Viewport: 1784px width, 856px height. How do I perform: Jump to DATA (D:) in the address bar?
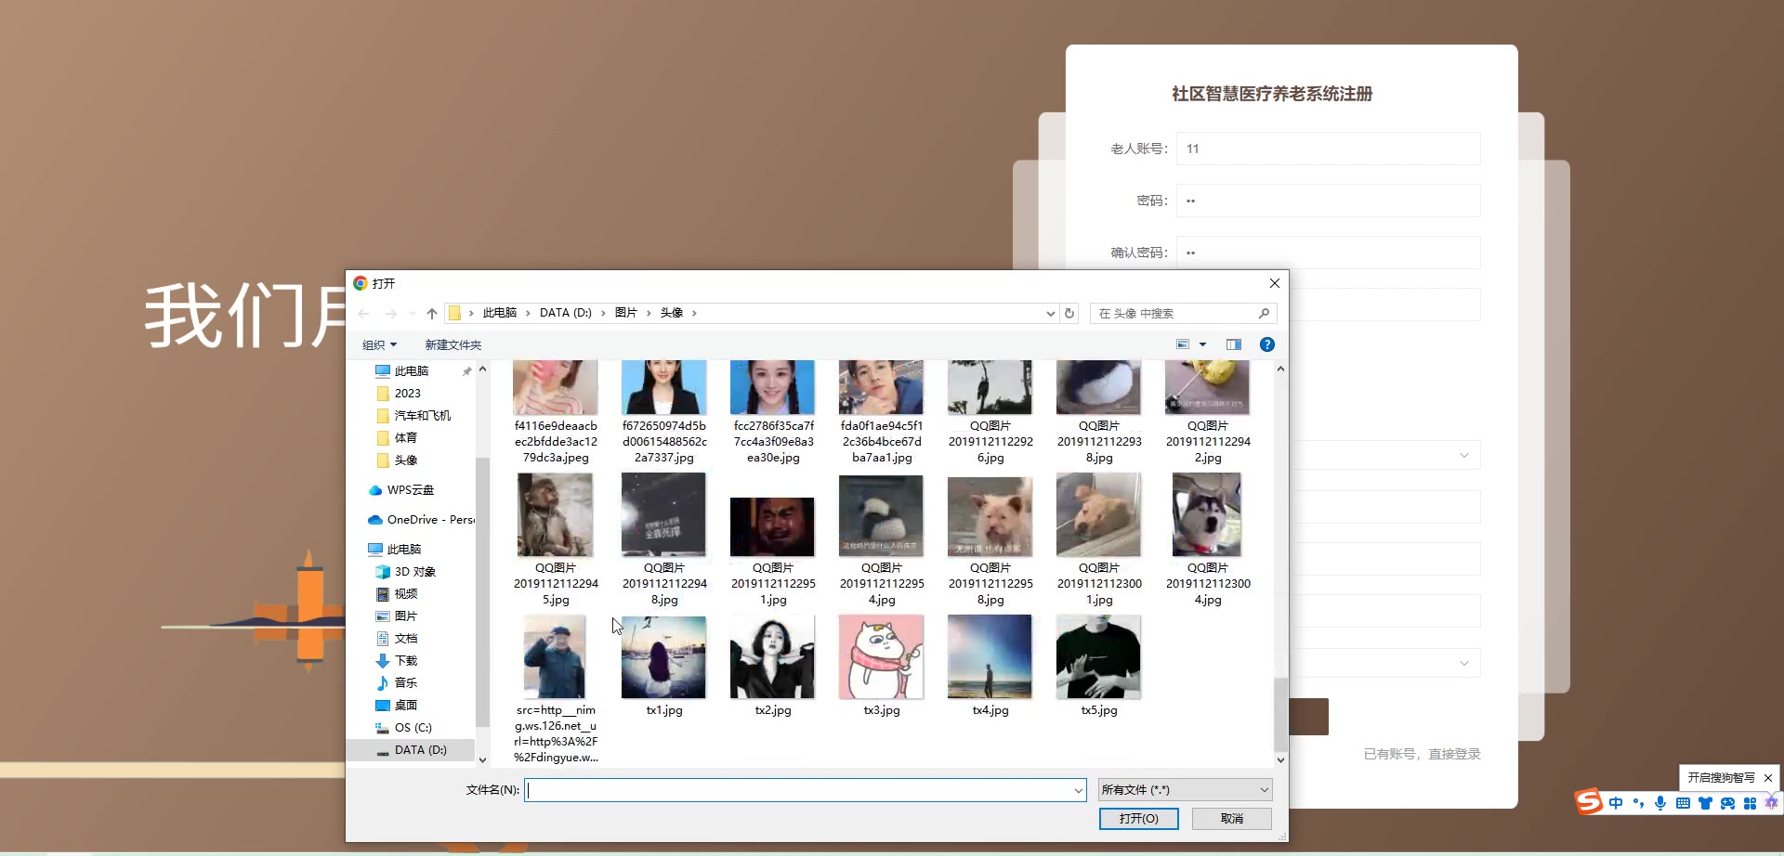(x=565, y=314)
